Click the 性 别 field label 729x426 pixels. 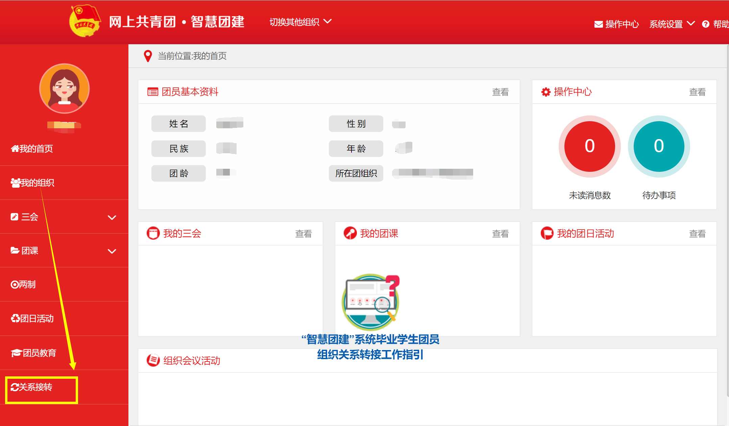tap(356, 124)
